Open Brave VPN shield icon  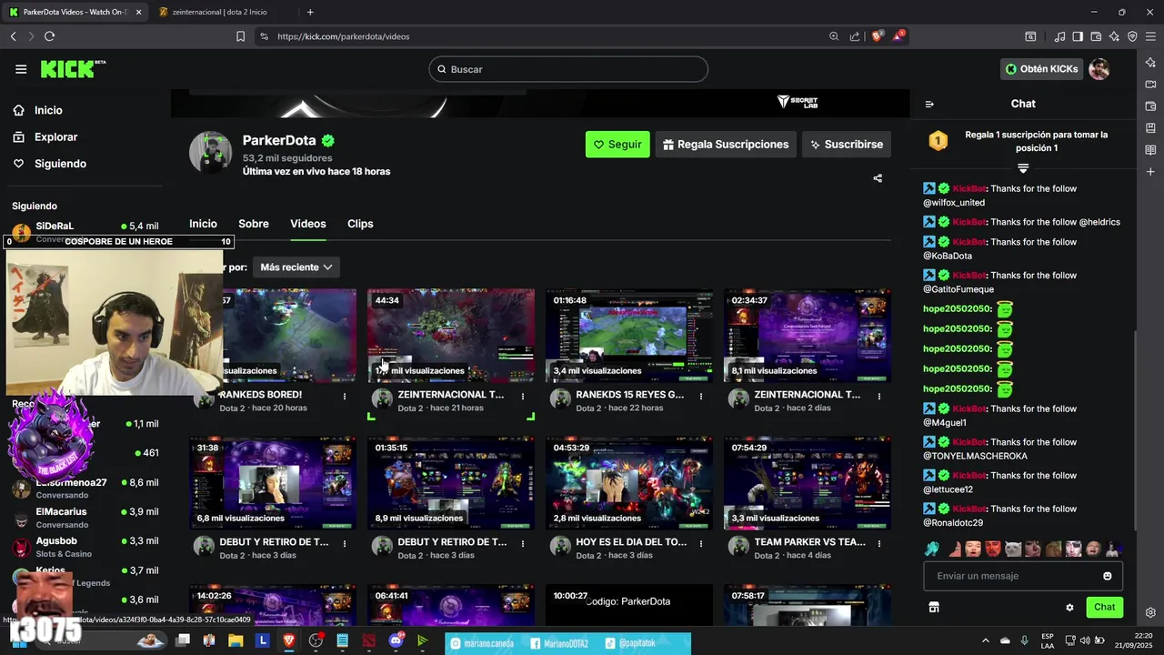pos(1132,36)
